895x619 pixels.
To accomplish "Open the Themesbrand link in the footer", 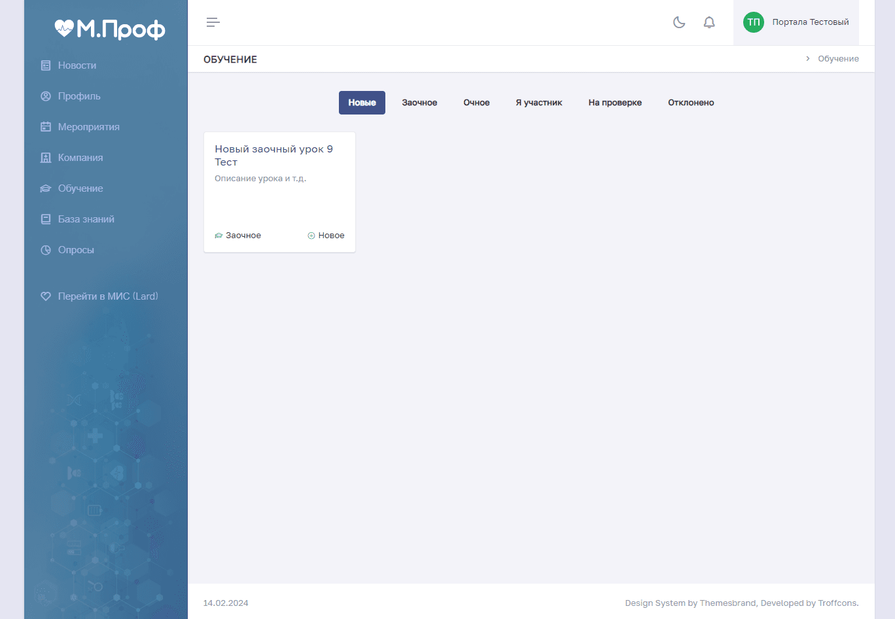I will 728,603.
